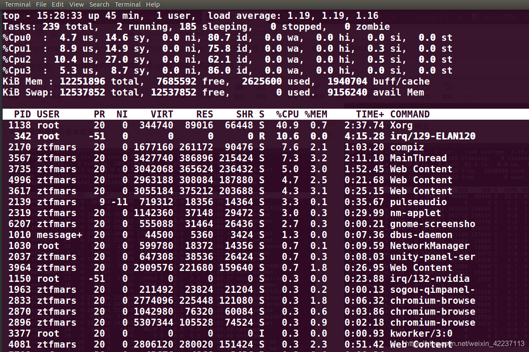Viewport: 529px width, 352px height.
Task: Click the message+ user entry
Action: pyautogui.click(x=59, y=235)
